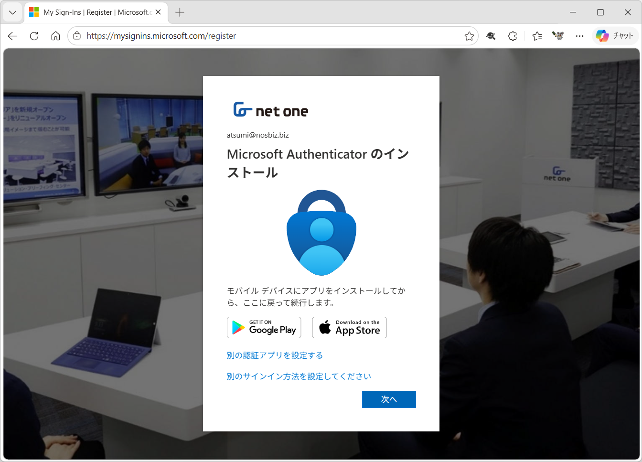The width and height of the screenshot is (642, 462).
Task: Open the InPrivate-style incognito extension icon
Action: (491, 36)
